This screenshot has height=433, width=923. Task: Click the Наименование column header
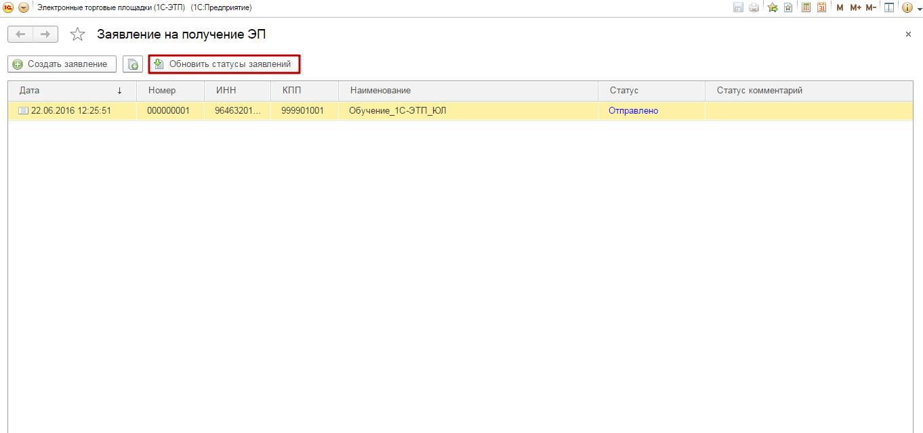click(468, 91)
